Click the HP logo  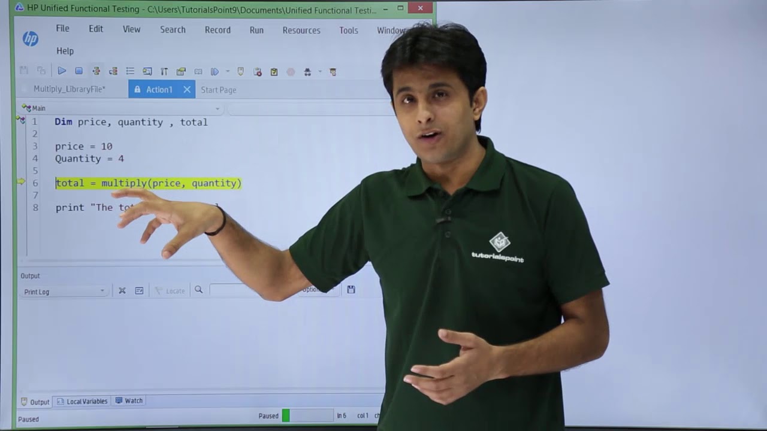30,39
